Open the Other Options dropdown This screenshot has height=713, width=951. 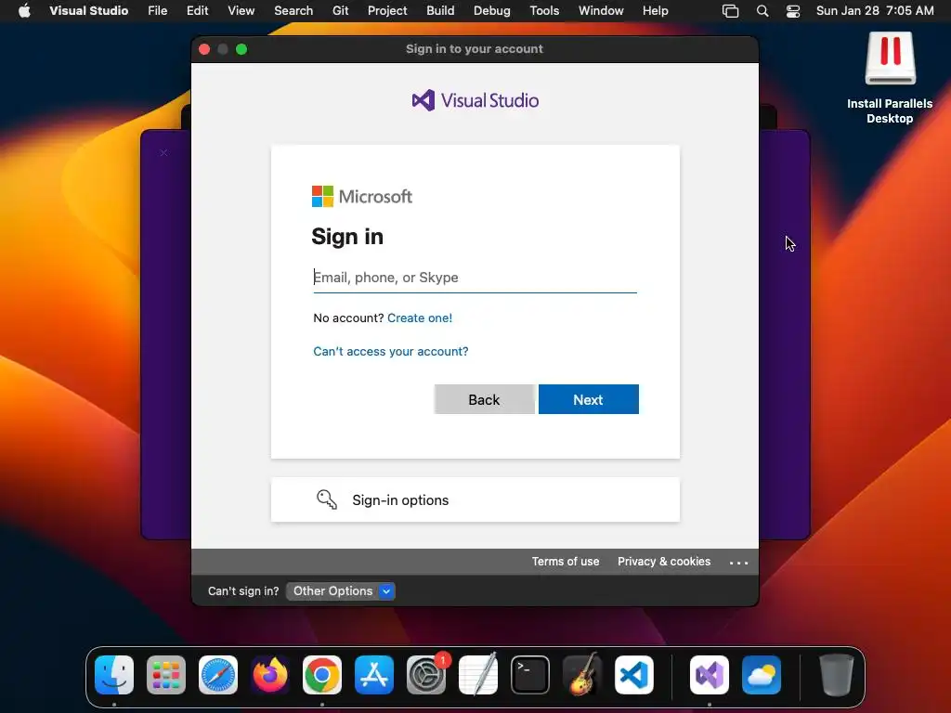[x=340, y=591]
